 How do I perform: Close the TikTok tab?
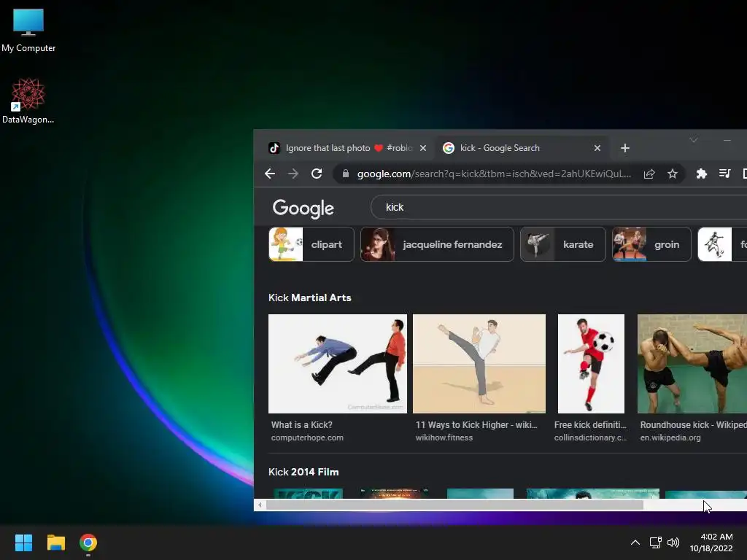click(x=422, y=148)
